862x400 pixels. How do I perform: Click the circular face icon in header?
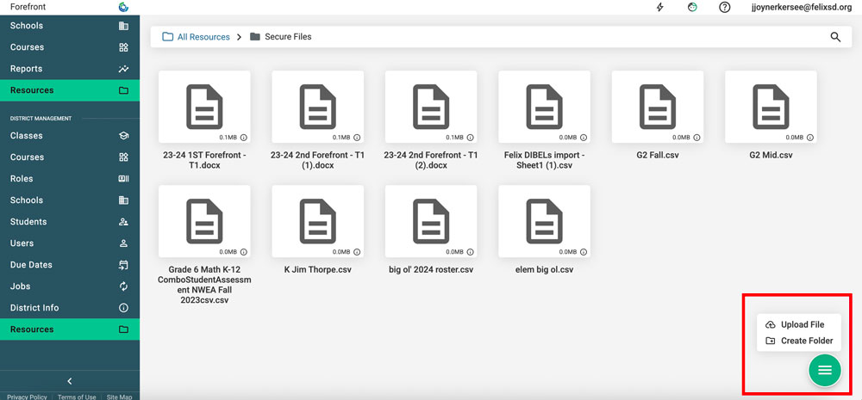692,8
